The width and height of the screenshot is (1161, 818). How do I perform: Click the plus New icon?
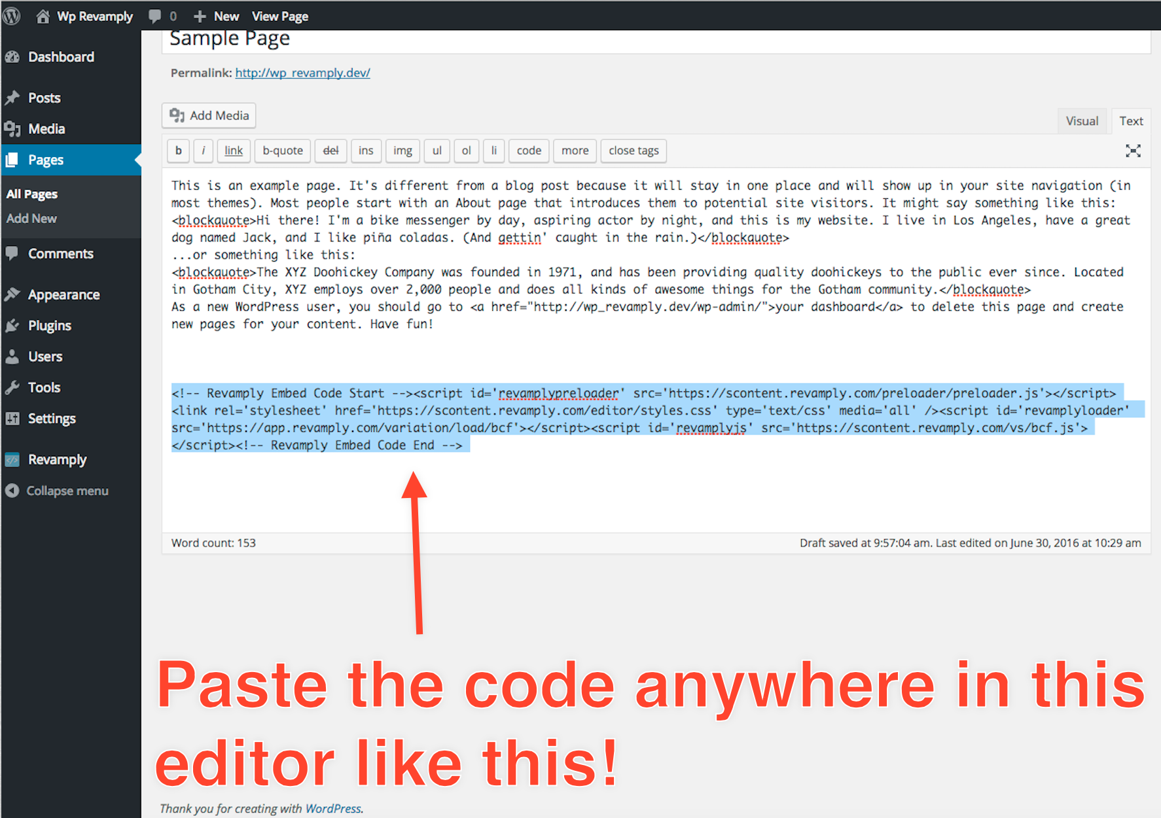click(x=200, y=16)
